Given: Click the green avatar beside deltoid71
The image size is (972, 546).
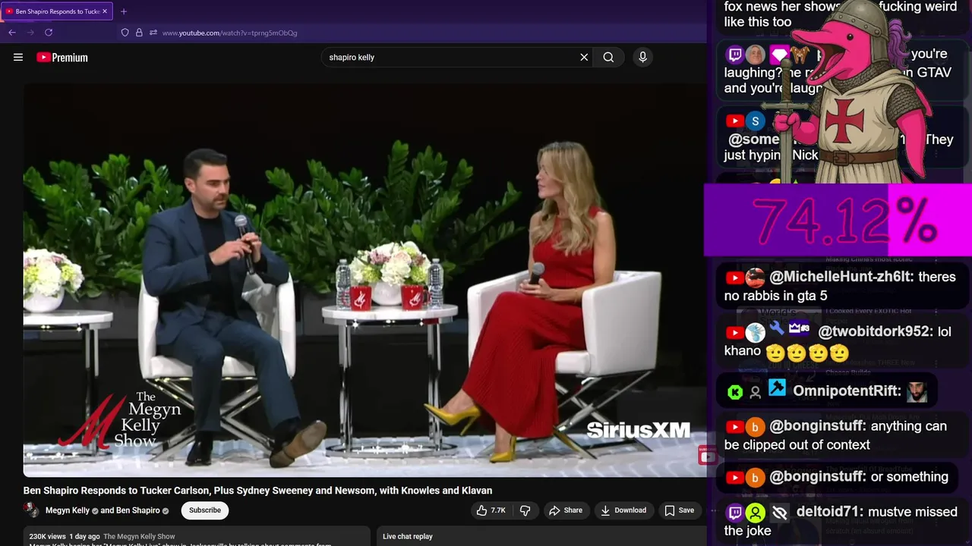Looking at the screenshot, I should click(755, 513).
